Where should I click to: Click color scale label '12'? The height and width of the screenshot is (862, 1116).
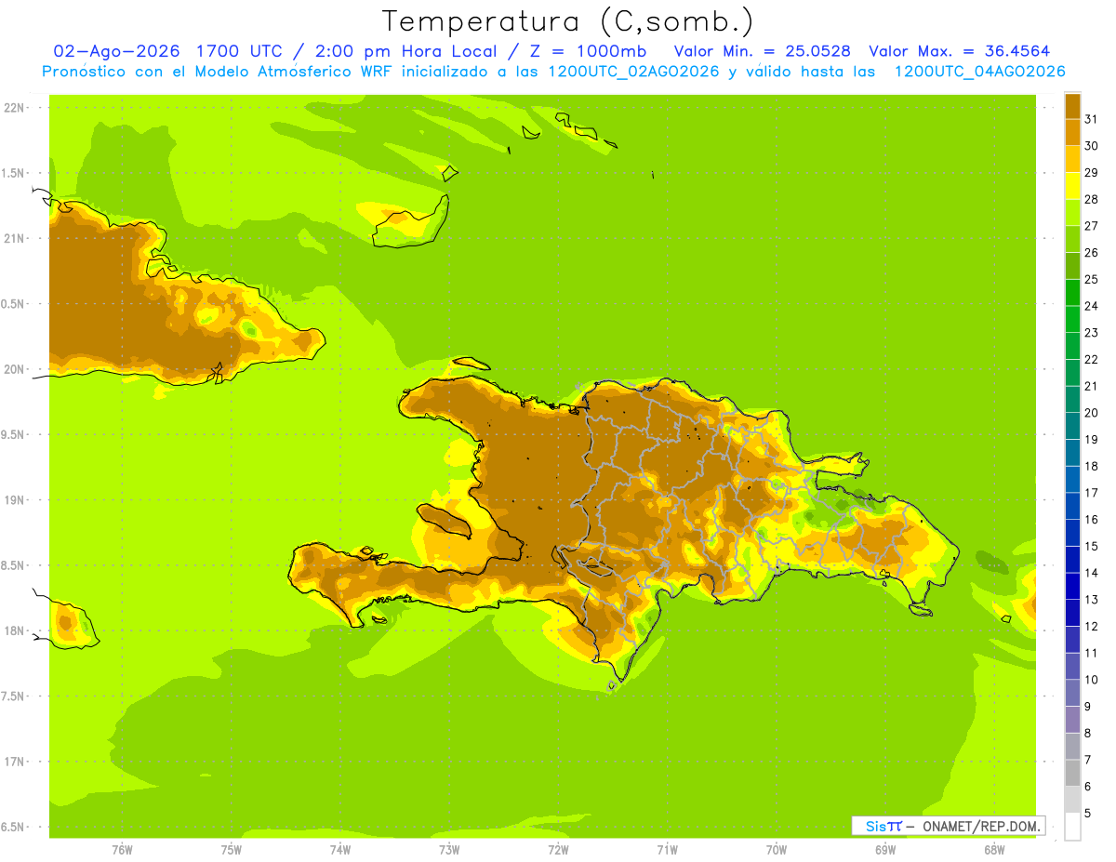(1091, 626)
